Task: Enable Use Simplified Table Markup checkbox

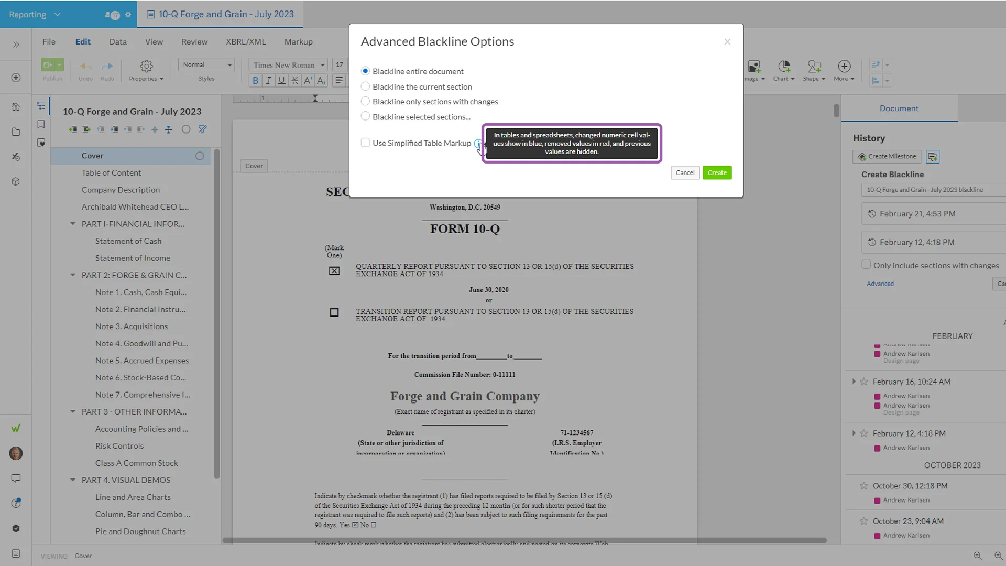Action: coord(365,143)
